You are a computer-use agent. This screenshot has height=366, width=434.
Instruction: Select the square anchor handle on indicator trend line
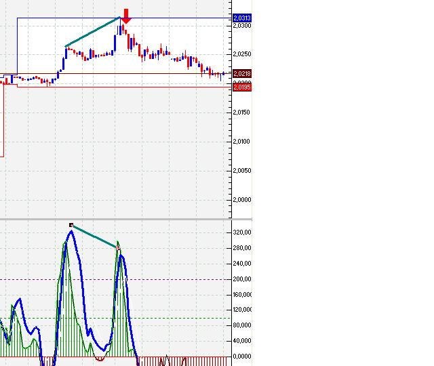(x=71, y=225)
